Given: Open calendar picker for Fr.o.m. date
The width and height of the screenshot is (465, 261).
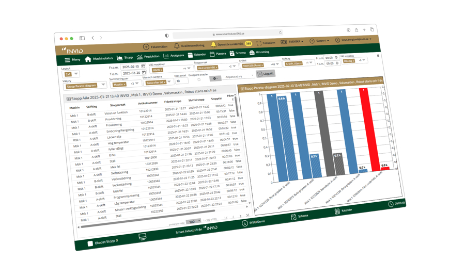Looking at the screenshot, I should click(x=143, y=67).
